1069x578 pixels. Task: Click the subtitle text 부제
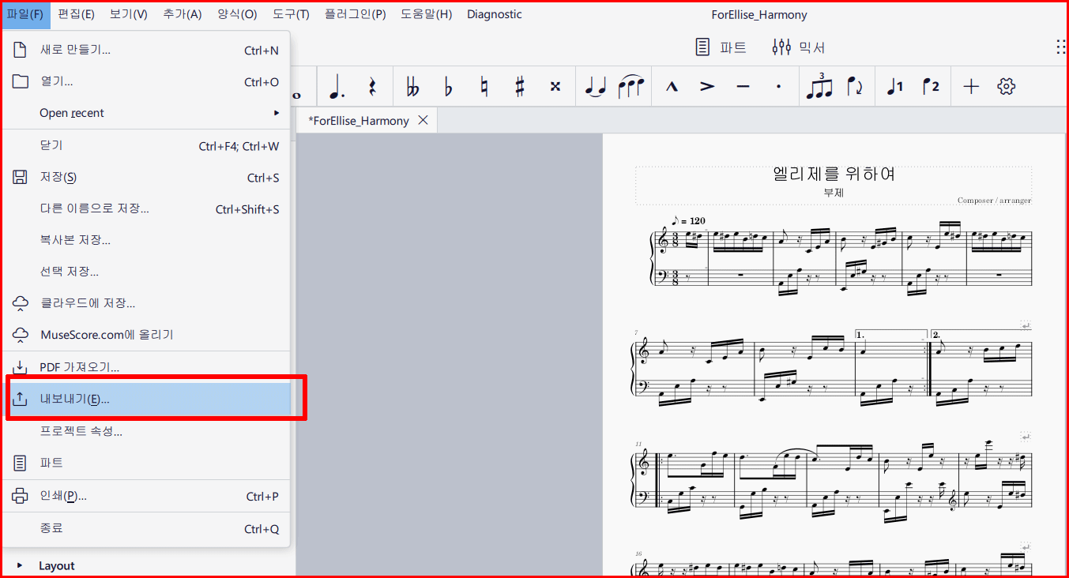pyautogui.click(x=834, y=192)
